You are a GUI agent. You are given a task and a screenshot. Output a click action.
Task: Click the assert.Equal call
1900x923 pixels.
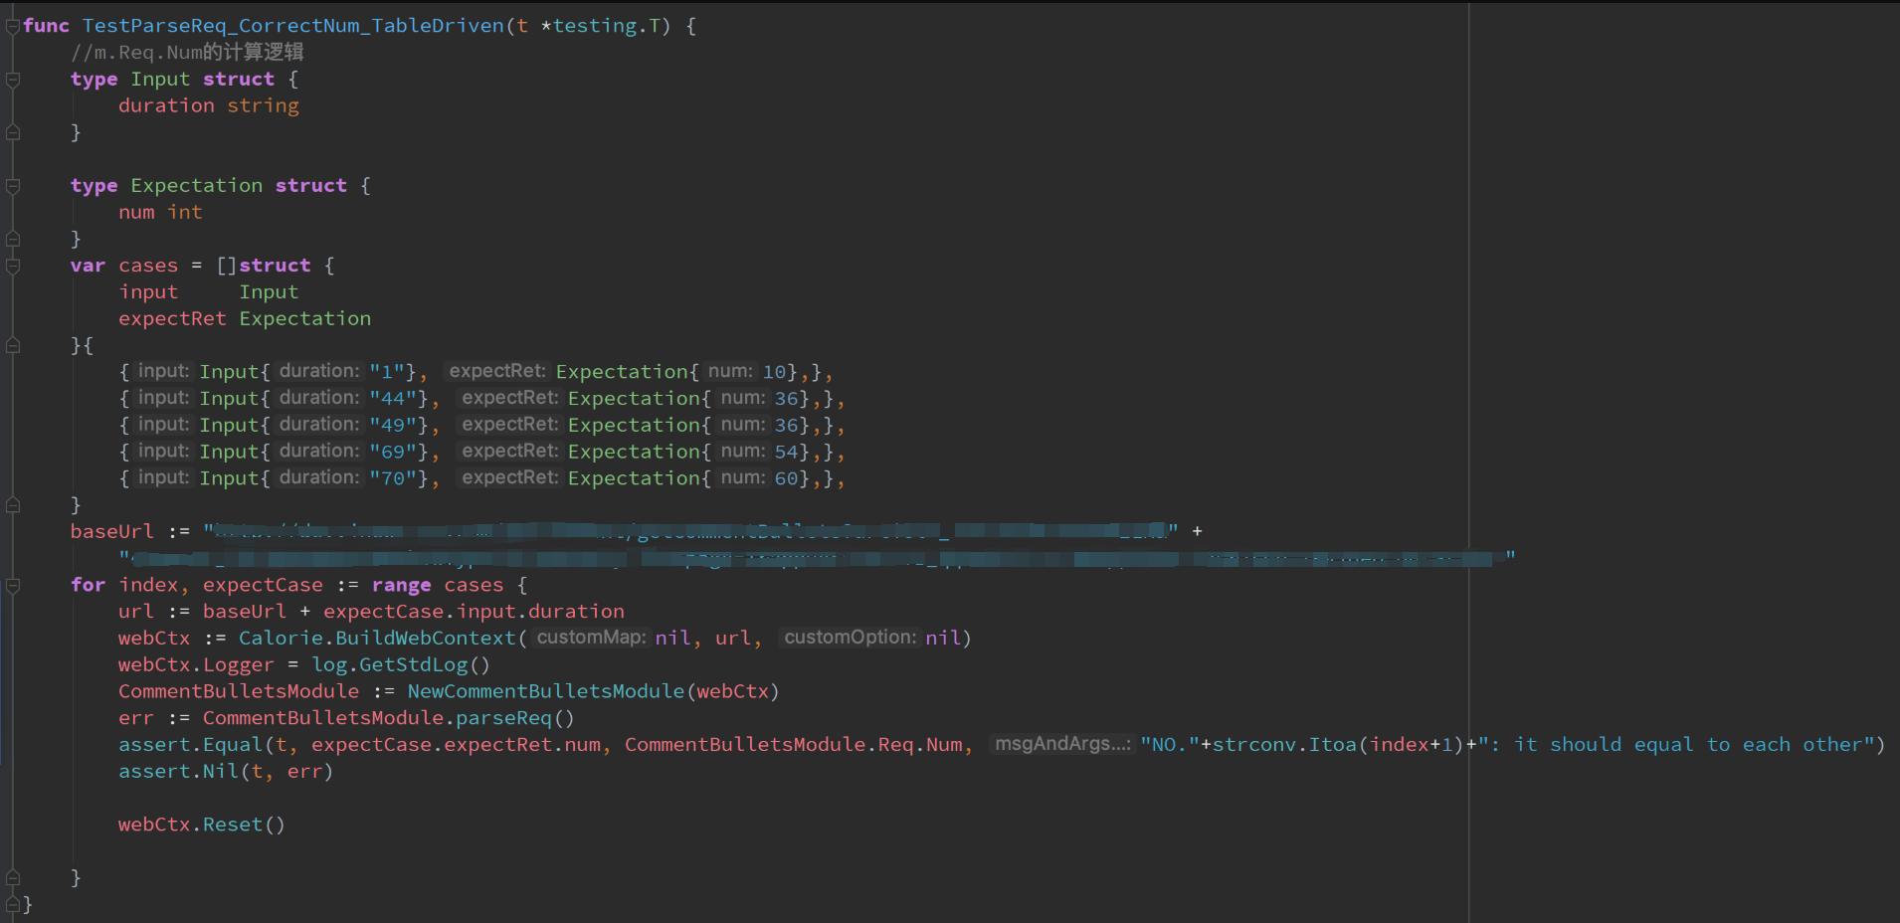[191, 745]
